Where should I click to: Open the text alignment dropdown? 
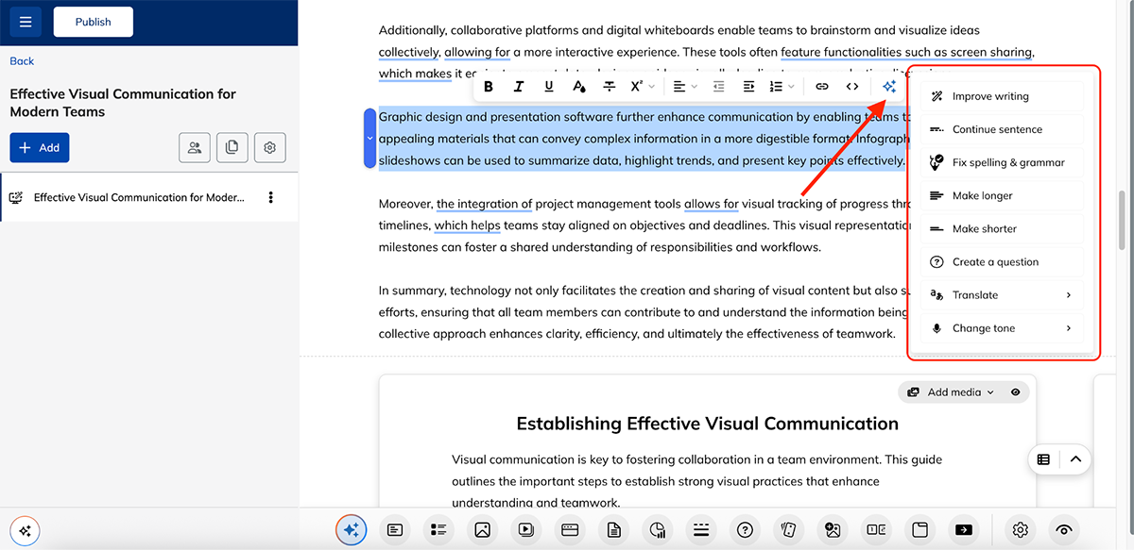point(685,87)
